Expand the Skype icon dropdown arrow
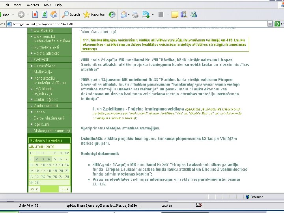The image size is (284, 213). click(153, 14)
